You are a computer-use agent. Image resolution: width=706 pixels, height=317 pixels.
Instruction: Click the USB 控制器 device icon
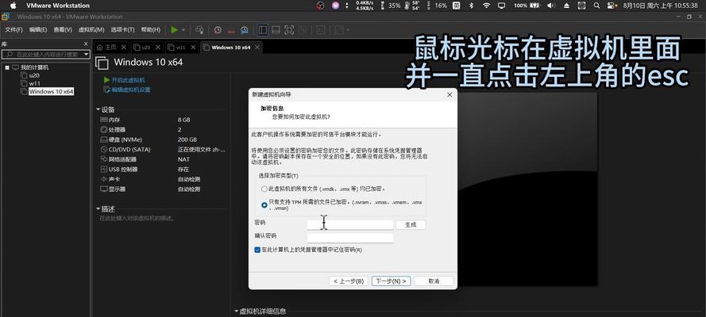click(104, 170)
